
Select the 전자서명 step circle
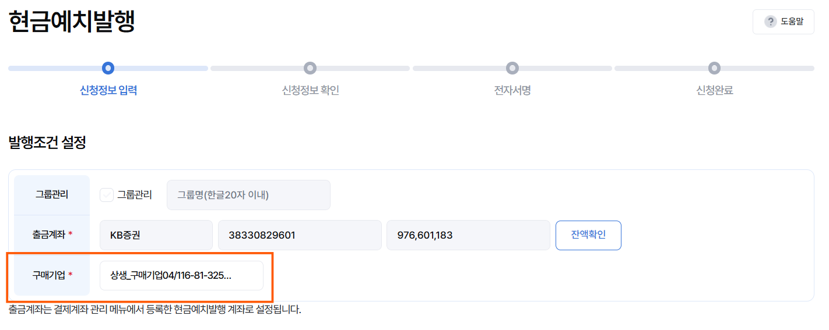pyautogui.click(x=512, y=68)
